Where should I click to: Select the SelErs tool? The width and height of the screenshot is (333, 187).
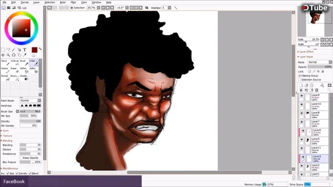click(33, 71)
